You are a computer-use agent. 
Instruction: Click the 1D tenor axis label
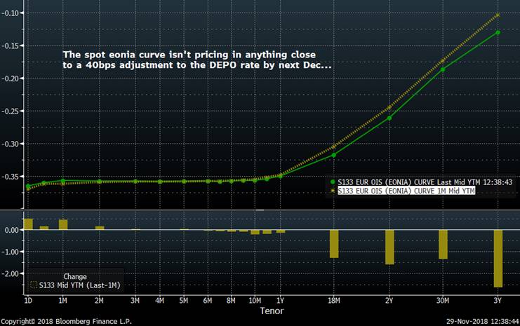(28, 301)
